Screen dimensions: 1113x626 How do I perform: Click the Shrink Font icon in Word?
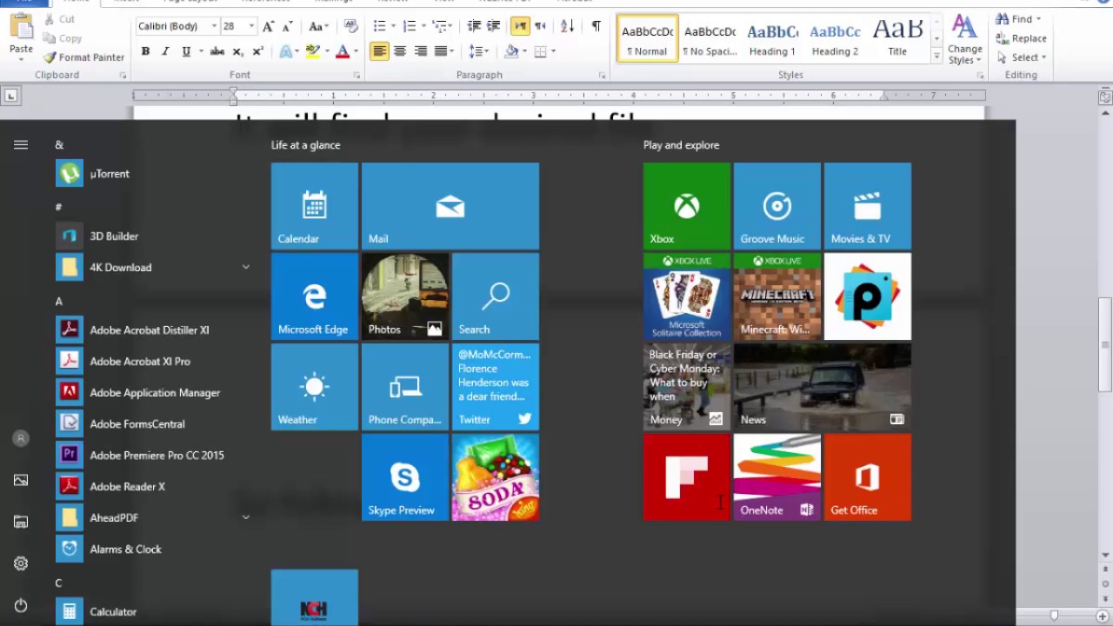[x=288, y=26]
